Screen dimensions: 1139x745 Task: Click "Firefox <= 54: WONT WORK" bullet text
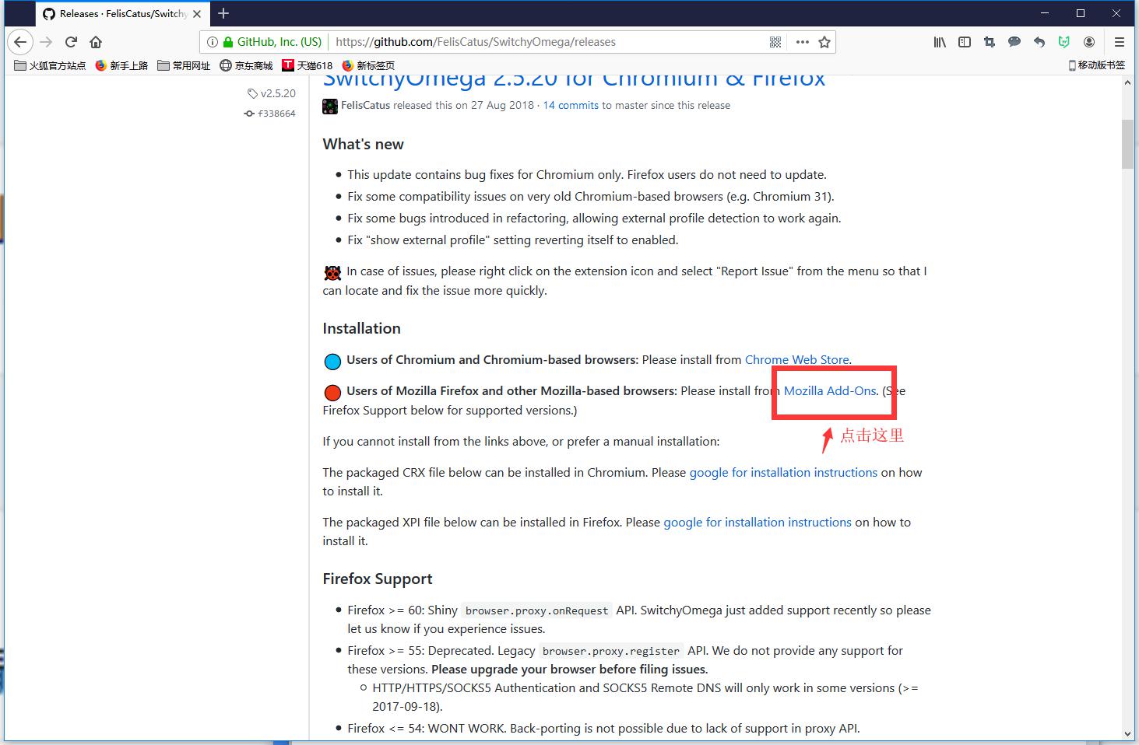(x=603, y=729)
